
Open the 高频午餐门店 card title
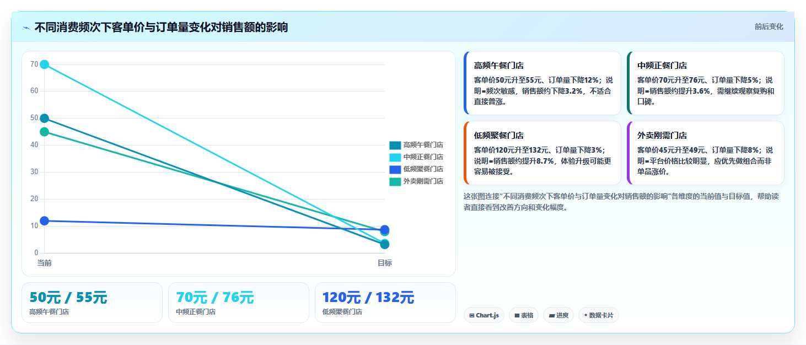tap(499, 66)
